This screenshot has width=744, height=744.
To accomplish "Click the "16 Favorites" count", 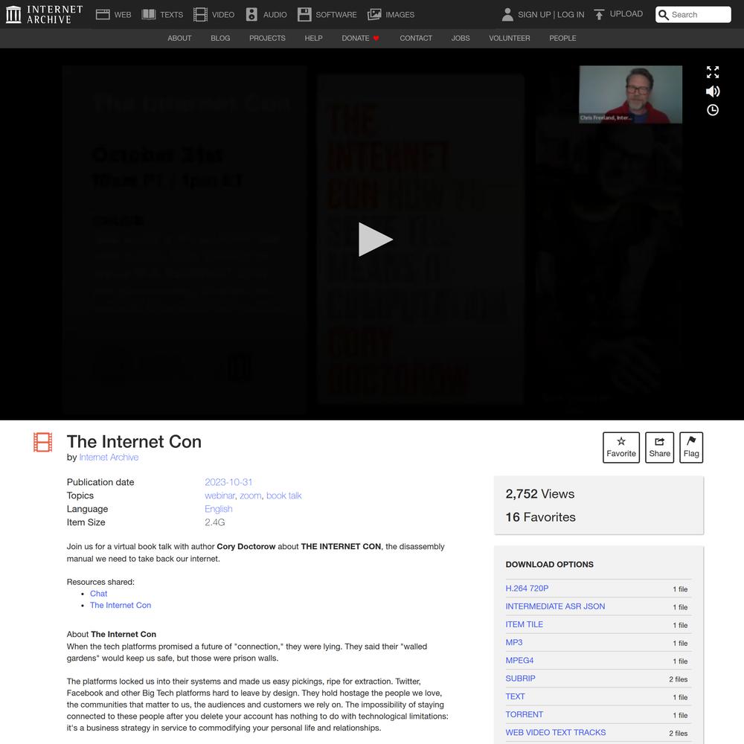I will tap(540, 517).
